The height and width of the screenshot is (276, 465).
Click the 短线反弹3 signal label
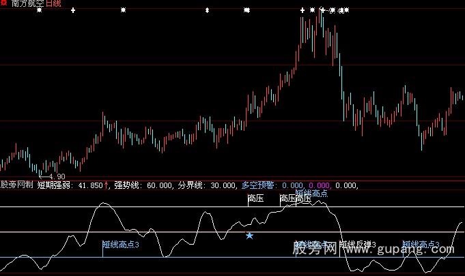pyautogui.click(x=358, y=244)
